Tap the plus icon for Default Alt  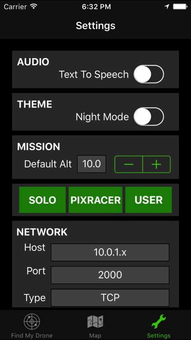tap(157, 165)
